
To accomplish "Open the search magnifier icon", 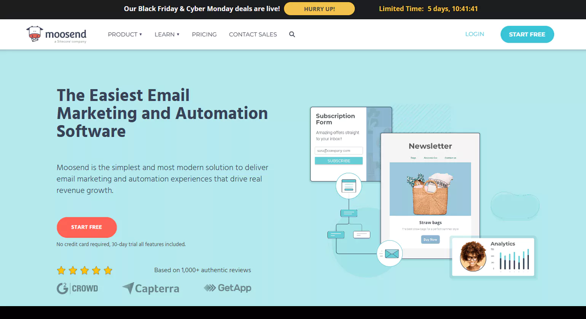I will click(292, 34).
